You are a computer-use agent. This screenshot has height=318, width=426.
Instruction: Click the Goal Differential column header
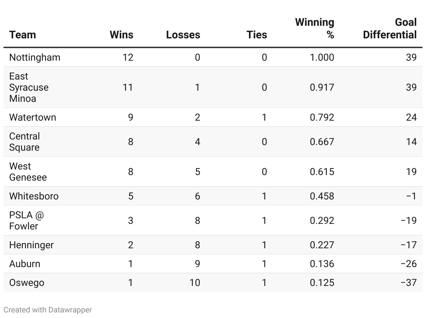(390, 29)
